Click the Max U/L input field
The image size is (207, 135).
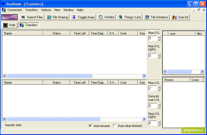153,88
